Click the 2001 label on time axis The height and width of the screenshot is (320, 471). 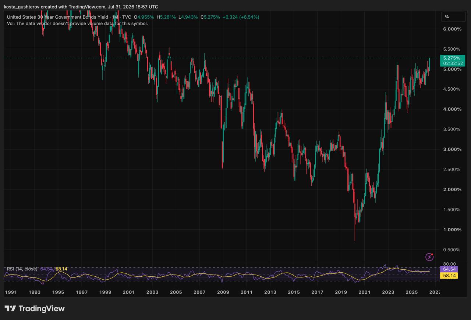[128, 292]
